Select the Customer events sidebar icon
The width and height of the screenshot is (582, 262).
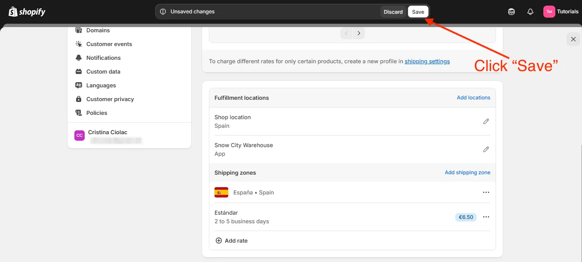[x=79, y=44]
